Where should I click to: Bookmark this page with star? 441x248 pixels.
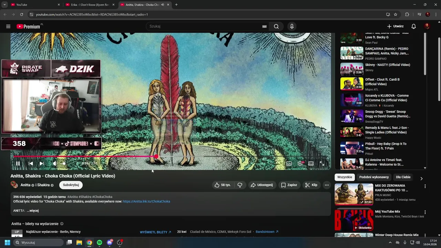pos(396,14)
